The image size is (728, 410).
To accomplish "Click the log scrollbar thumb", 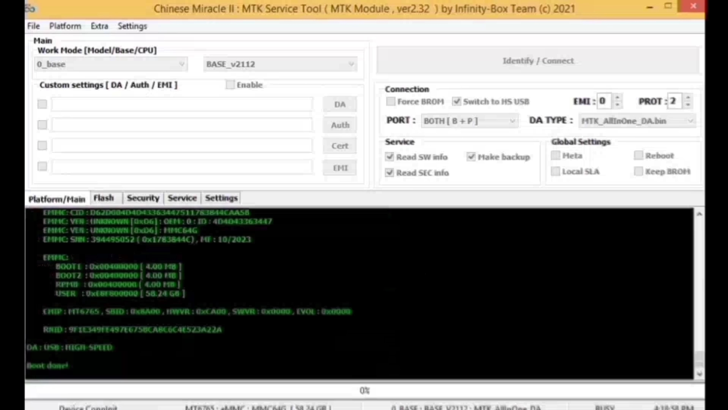I will pos(699,358).
